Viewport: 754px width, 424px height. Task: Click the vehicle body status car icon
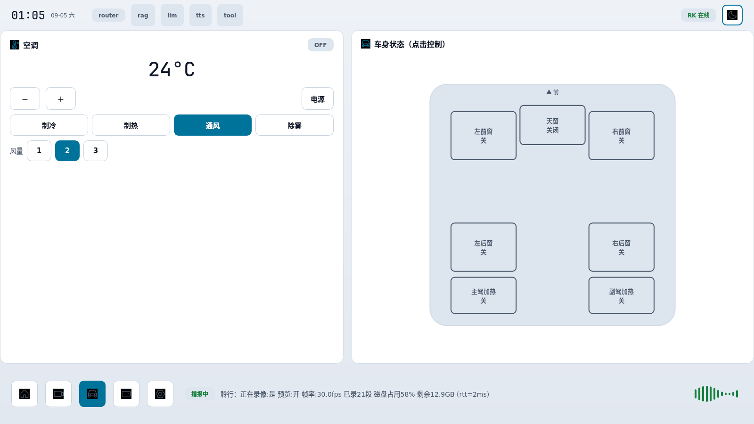click(366, 44)
